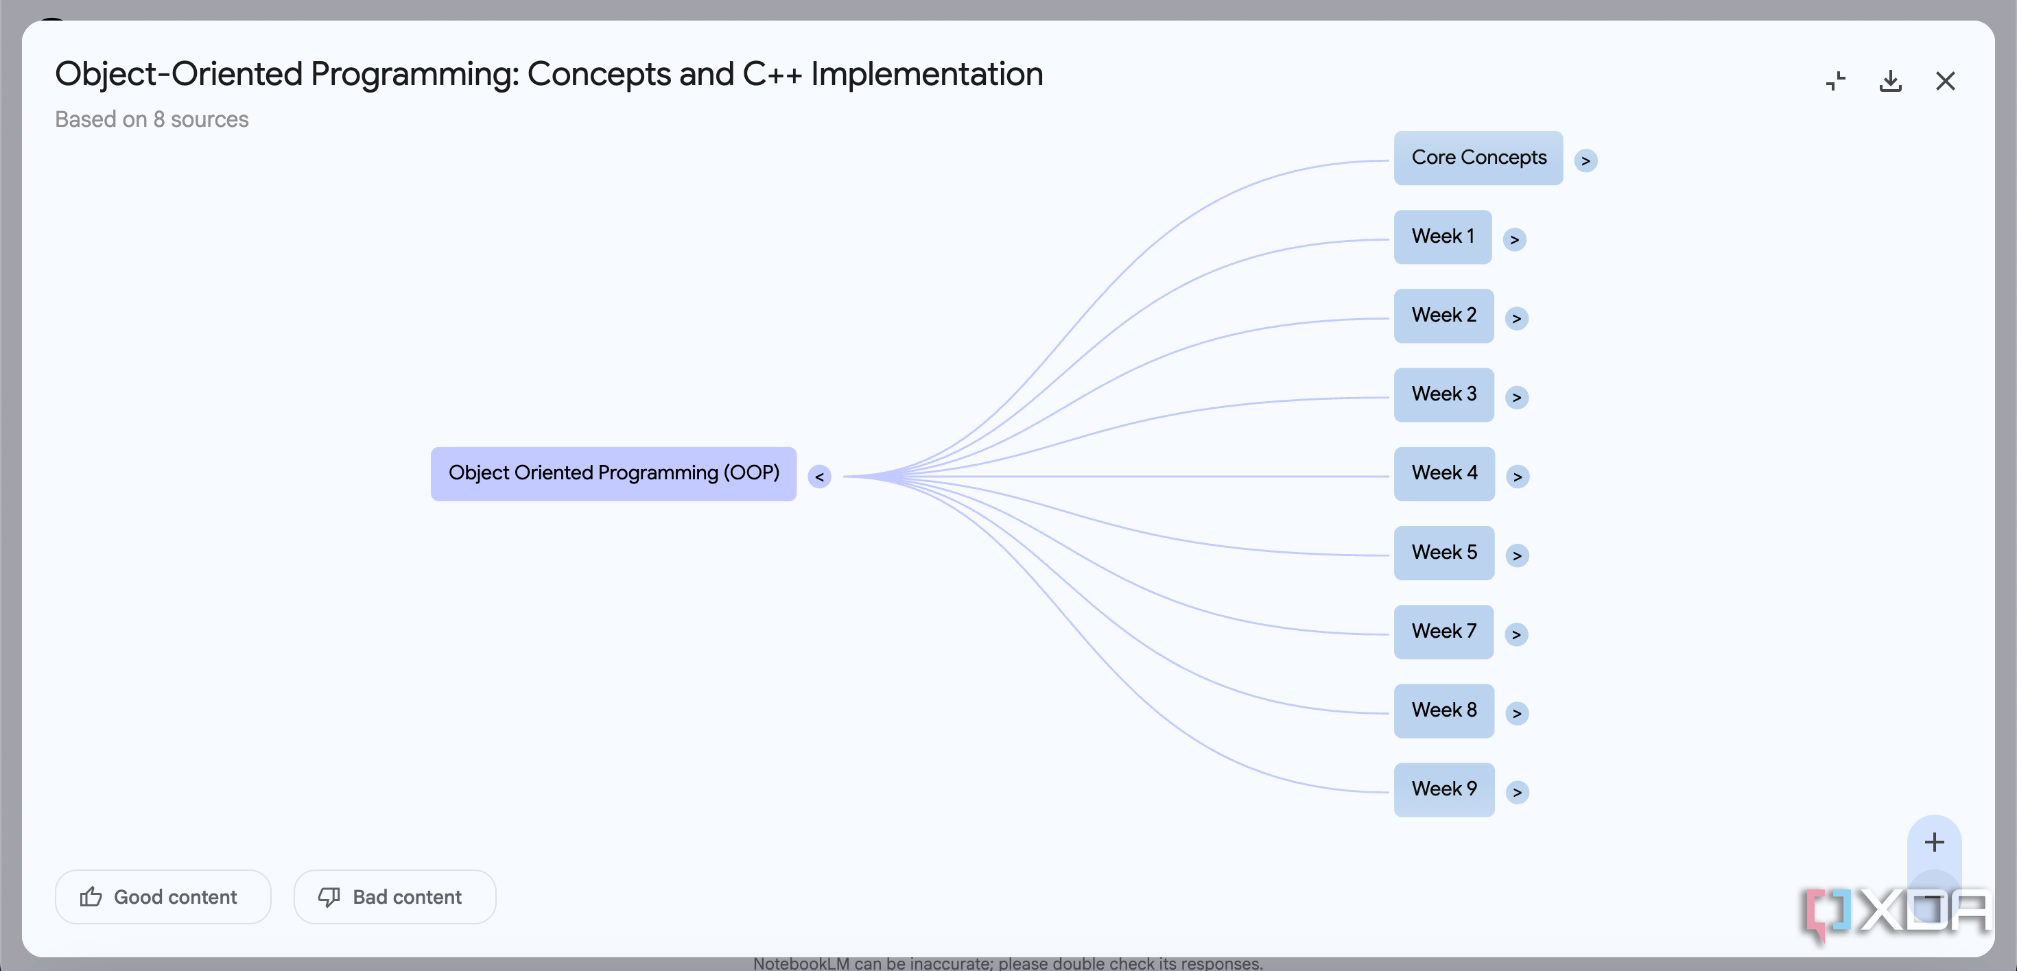Click the 'Based on 8 sources' text
The width and height of the screenshot is (2017, 971).
tap(152, 119)
